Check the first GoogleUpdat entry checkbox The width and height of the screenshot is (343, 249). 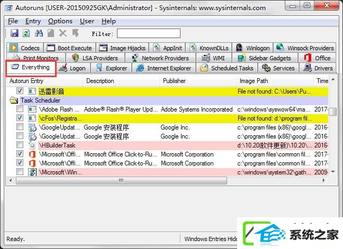[20, 126]
